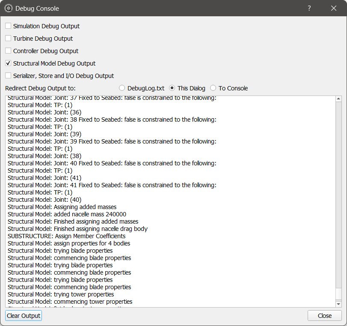Click 'Joint: 39 Fixed to Seabed' line
The image size is (347, 326).
[112, 141]
